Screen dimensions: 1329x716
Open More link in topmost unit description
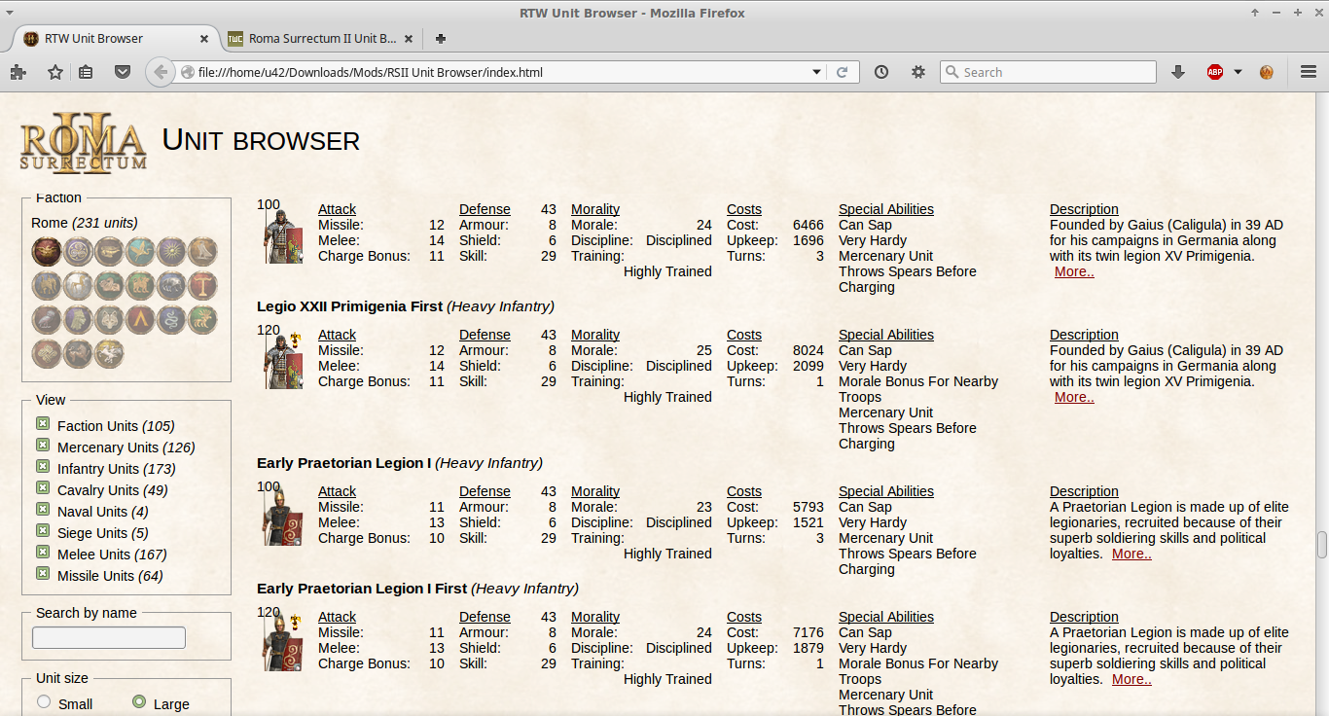pyautogui.click(x=1074, y=271)
